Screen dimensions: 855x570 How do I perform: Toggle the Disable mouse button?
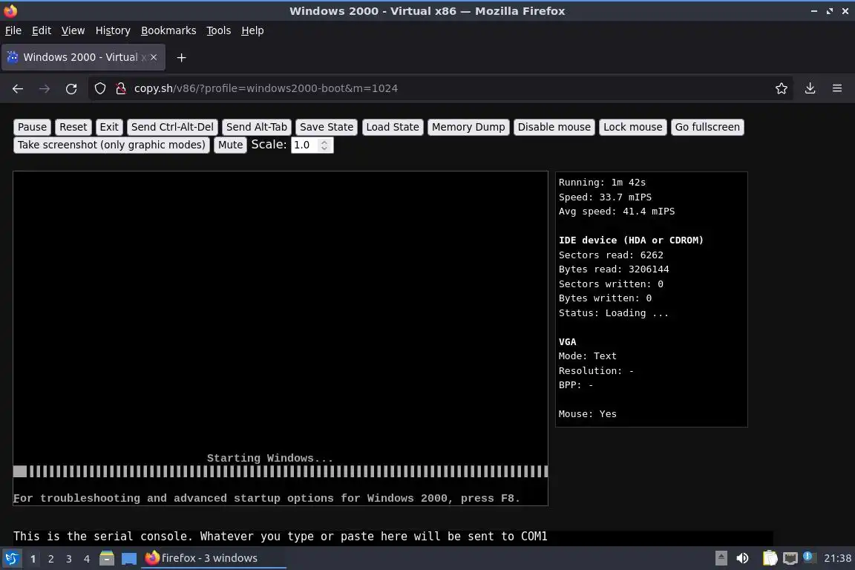click(x=554, y=127)
